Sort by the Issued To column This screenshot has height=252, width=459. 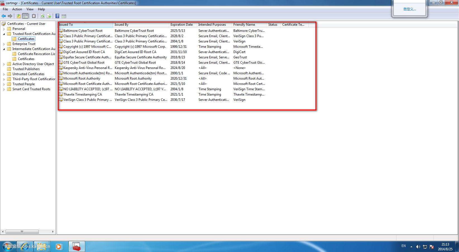pos(85,25)
